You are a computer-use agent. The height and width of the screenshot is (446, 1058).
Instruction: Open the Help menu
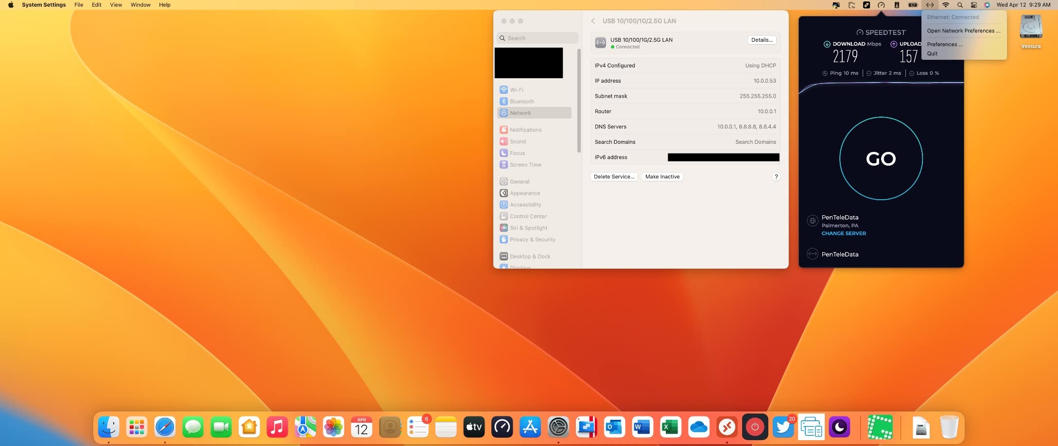[x=165, y=5]
